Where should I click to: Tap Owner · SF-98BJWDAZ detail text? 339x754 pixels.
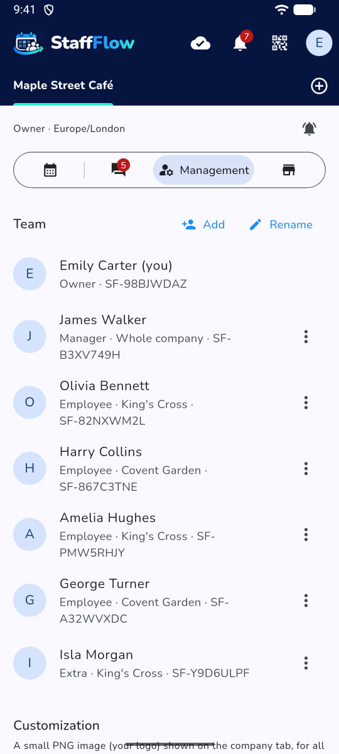(123, 284)
